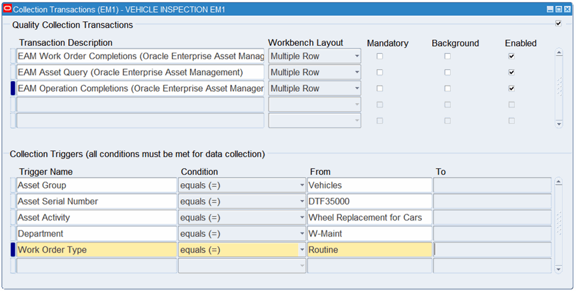The image size is (576, 291).
Task: Click the From field containing Vehicles
Action: (369, 186)
